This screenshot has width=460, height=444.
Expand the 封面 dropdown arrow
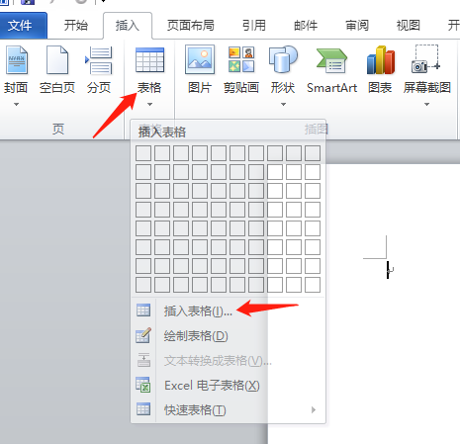click(x=16, y=104)
